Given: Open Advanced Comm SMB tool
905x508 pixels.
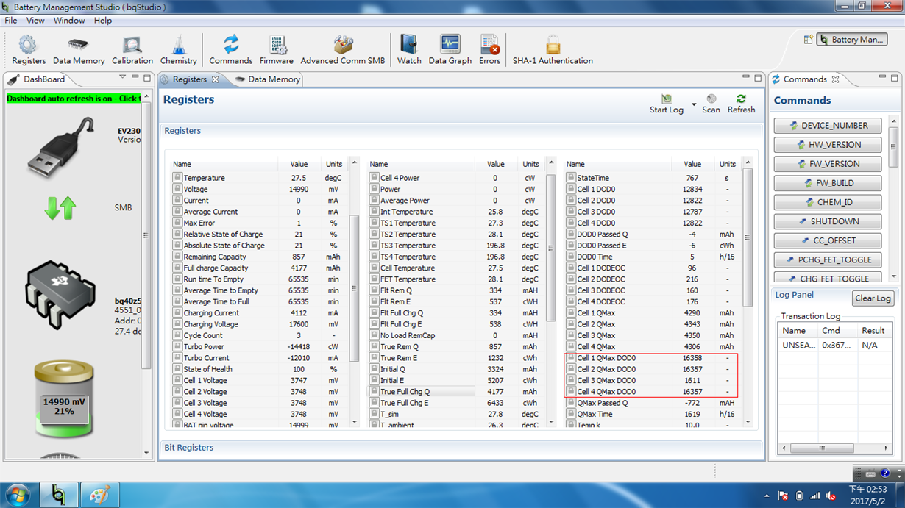Looking at the screenshot, I should [342, 50].
